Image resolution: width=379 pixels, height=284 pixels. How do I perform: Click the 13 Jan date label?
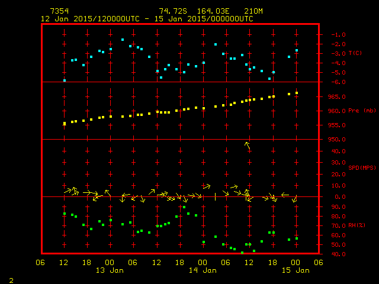[x=110, y=270]
